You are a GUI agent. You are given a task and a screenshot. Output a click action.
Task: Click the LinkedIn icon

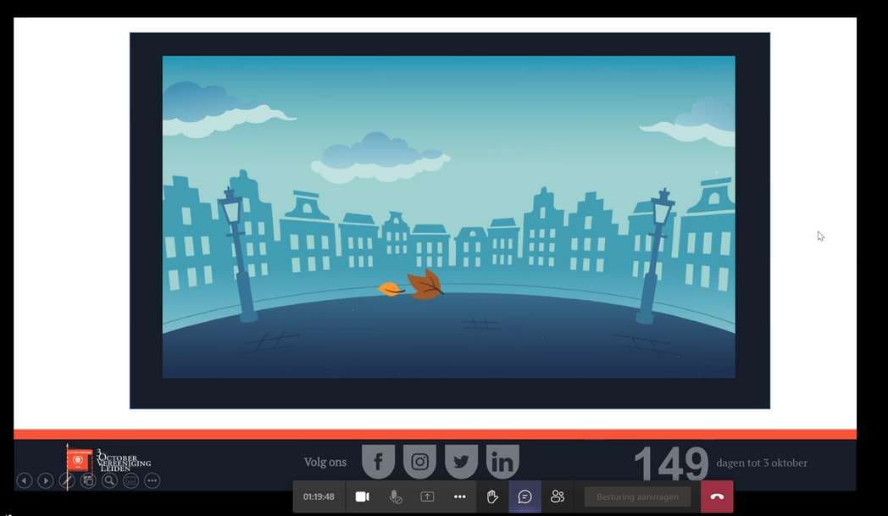tap(502, 462)
